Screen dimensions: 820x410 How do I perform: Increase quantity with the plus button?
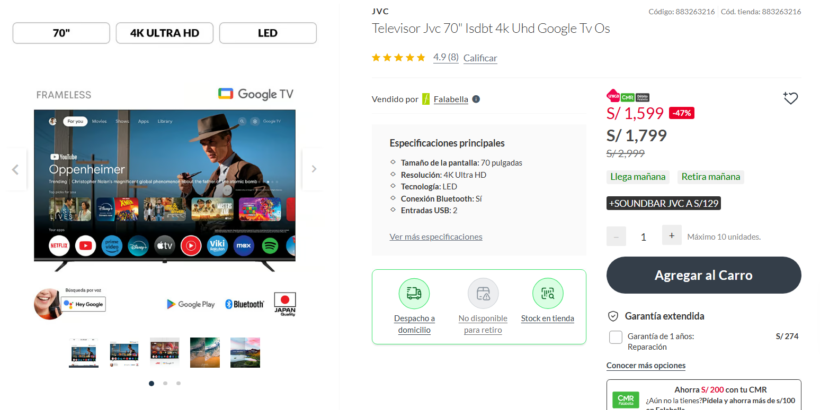point(672,235)
